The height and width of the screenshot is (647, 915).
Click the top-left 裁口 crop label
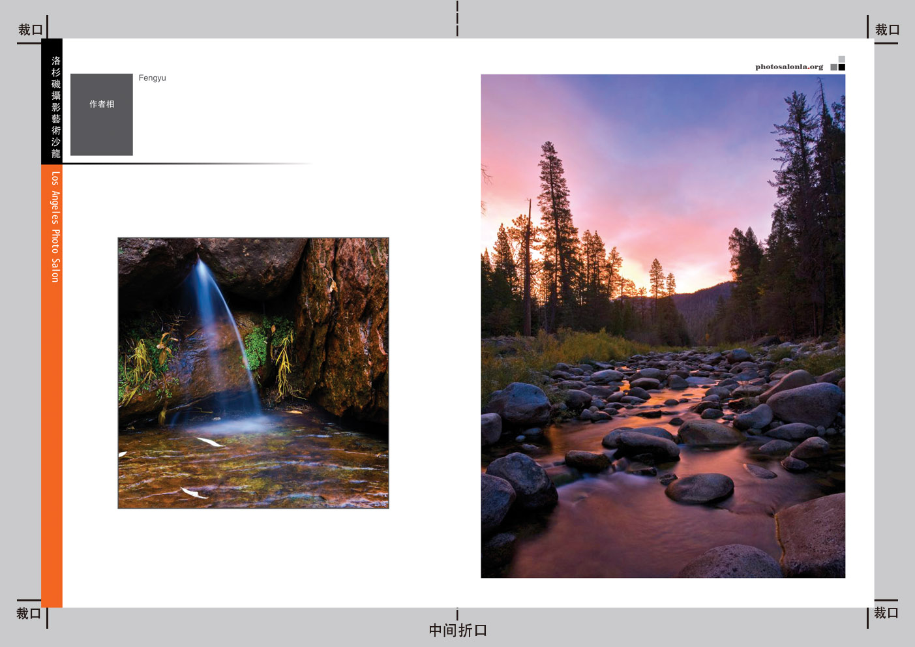[30, 30]
